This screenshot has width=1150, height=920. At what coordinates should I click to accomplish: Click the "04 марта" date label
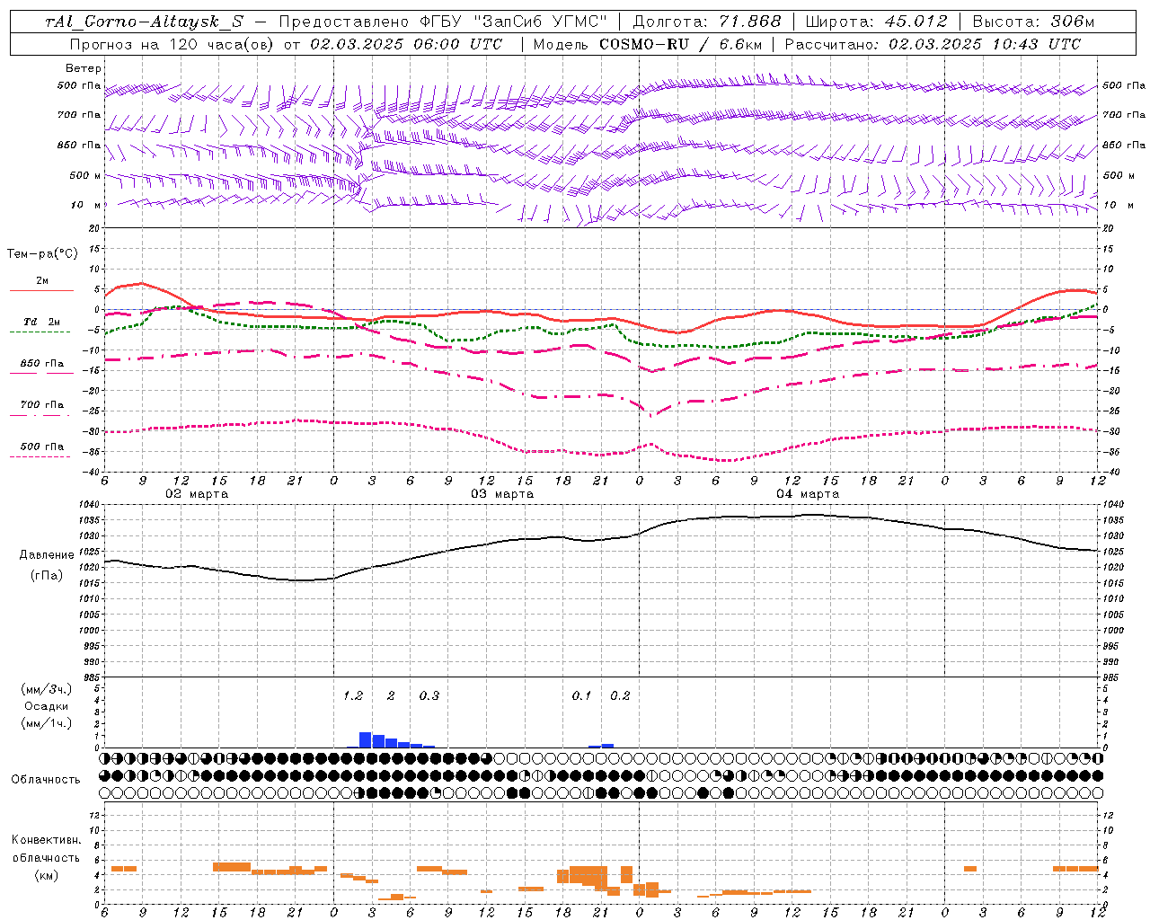(x=808, y=494)
